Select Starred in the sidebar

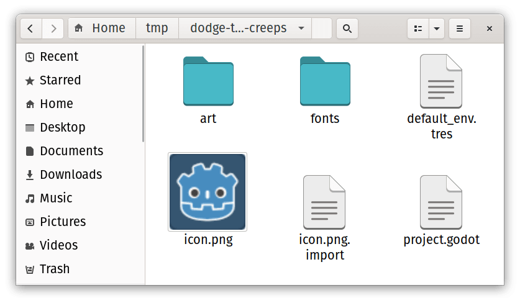(60, 81)
